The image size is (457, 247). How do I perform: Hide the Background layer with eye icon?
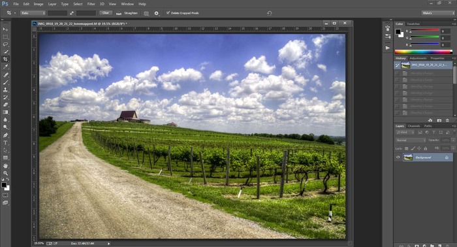tap(398, 157)
